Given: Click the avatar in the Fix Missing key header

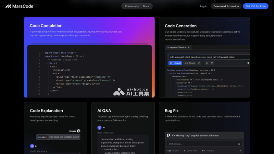Looking at the screenshot, I should (x=168, y=136).
